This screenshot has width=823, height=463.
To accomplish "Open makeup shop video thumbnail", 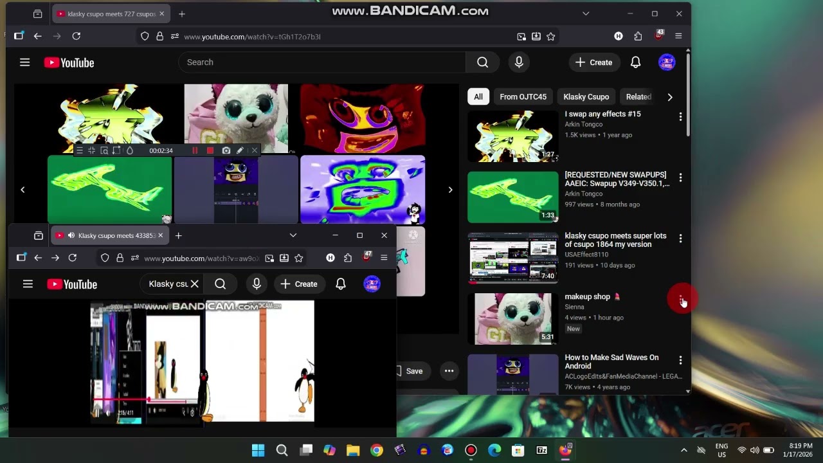I will point(513,318).
